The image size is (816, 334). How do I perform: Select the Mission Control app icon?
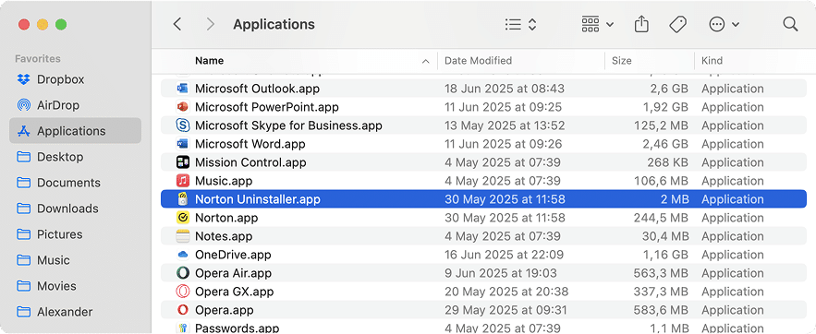tap(183, 162)
